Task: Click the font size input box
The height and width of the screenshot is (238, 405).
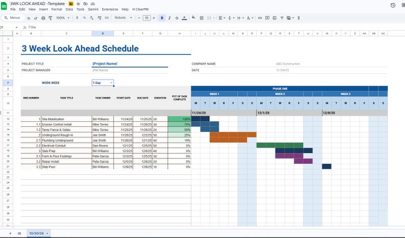Action: (x=146, y=18)
